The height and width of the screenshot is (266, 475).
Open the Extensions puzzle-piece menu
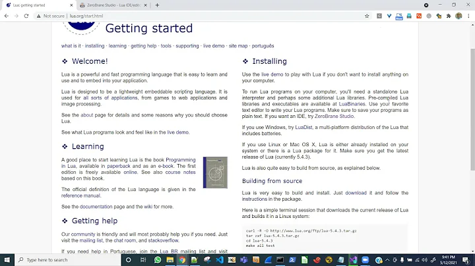(x=449, y=16)
